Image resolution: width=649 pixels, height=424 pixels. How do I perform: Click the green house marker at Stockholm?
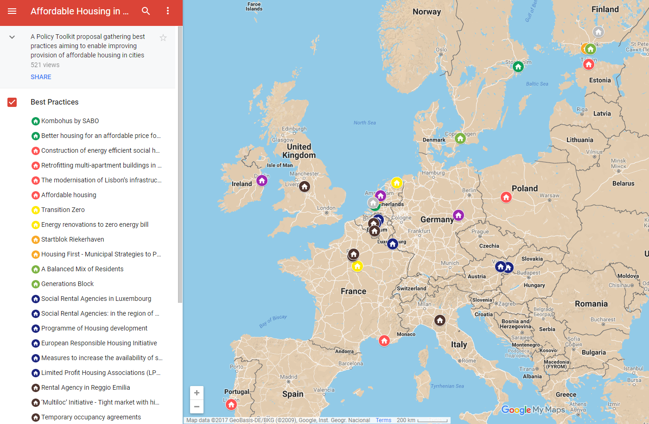tap(518, 67)
